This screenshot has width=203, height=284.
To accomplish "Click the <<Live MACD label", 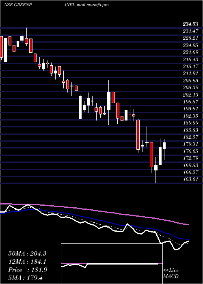I will [171, 273].
